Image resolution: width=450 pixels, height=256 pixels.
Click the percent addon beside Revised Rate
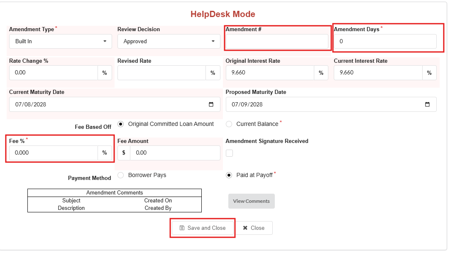point(213,73)
